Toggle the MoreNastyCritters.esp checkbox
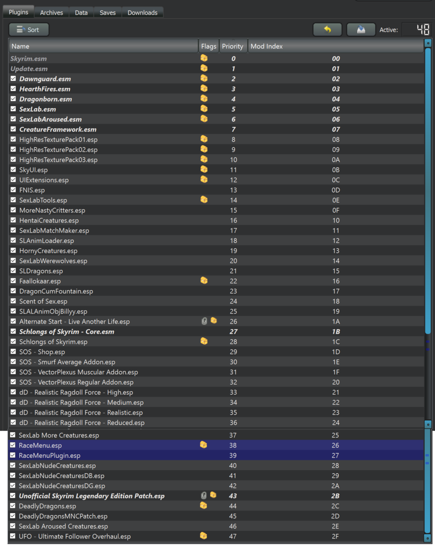This screenshot has height=546, width=435. [x=13, y=210]
